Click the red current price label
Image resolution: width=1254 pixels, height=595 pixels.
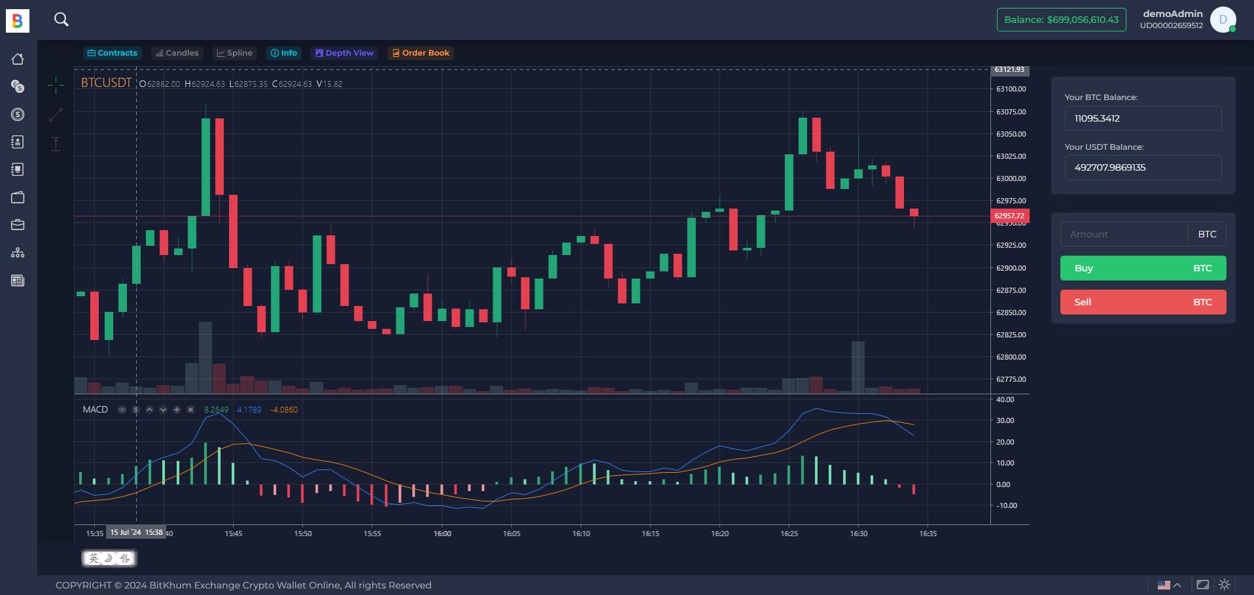coord(1010,216)
